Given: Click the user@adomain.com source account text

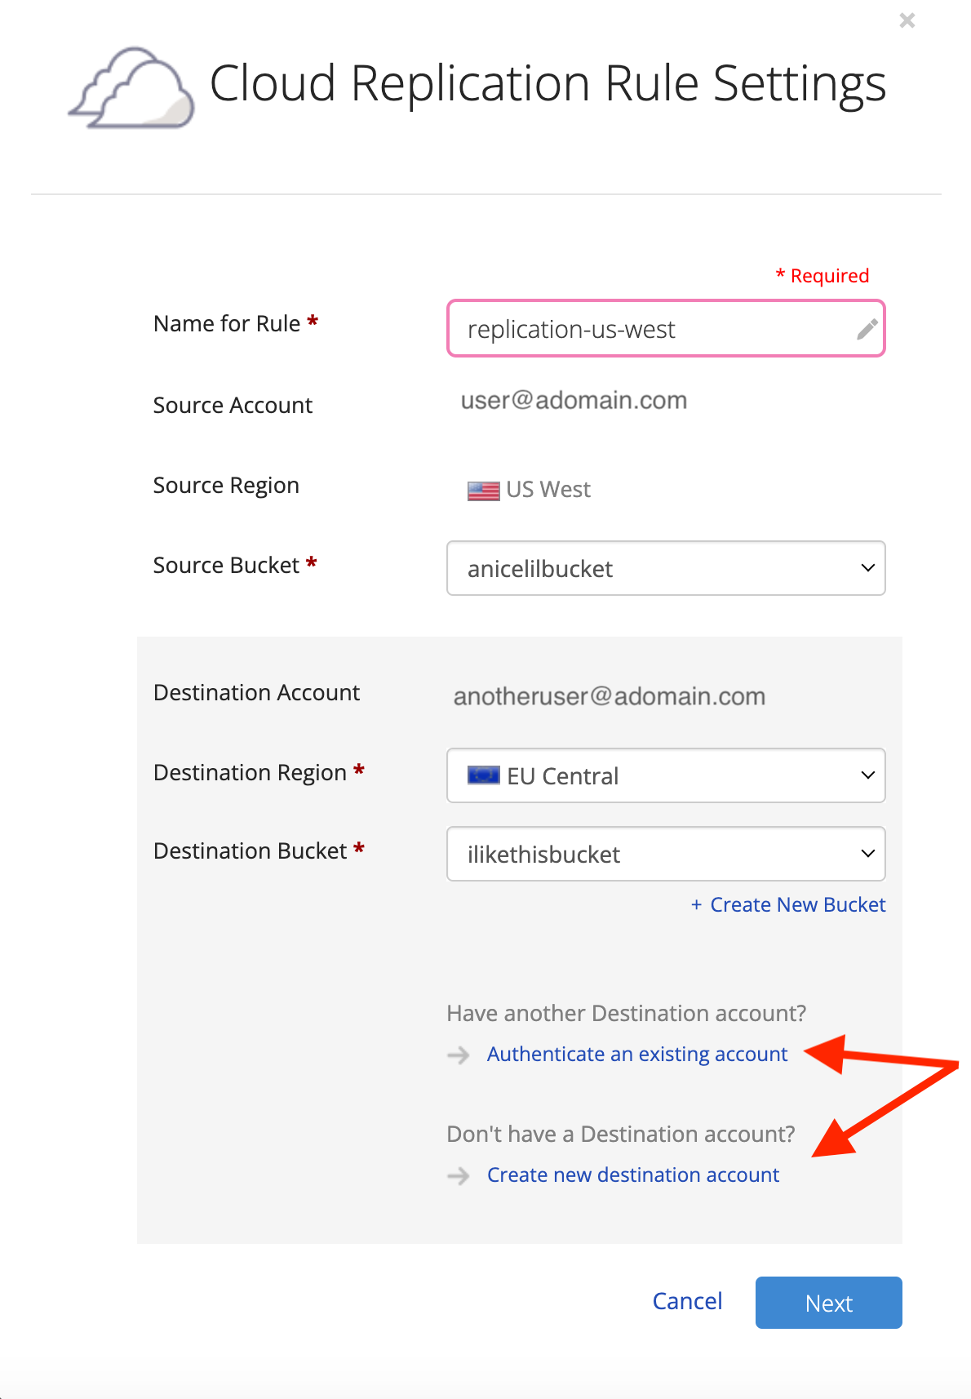Looking at the screenshot, I should [x=574, y=401].
